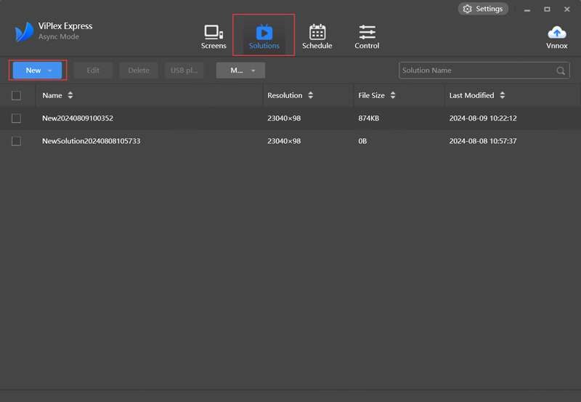
Task: Open the Solutions section icon
Action: pos(264,32)
